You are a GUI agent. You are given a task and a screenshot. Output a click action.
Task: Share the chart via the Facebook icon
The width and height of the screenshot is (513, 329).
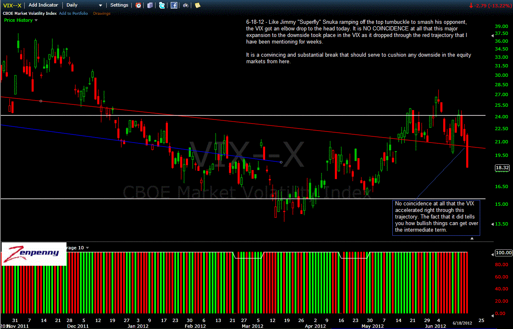coord(174,5)
